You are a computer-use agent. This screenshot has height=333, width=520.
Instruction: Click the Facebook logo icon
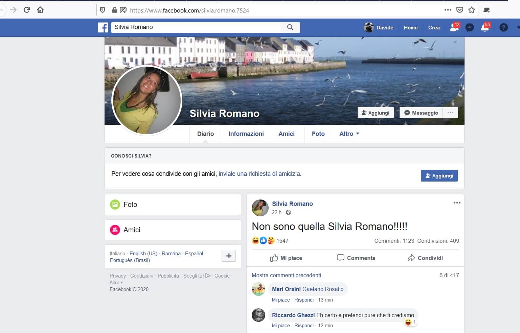[x=103, y=27]
